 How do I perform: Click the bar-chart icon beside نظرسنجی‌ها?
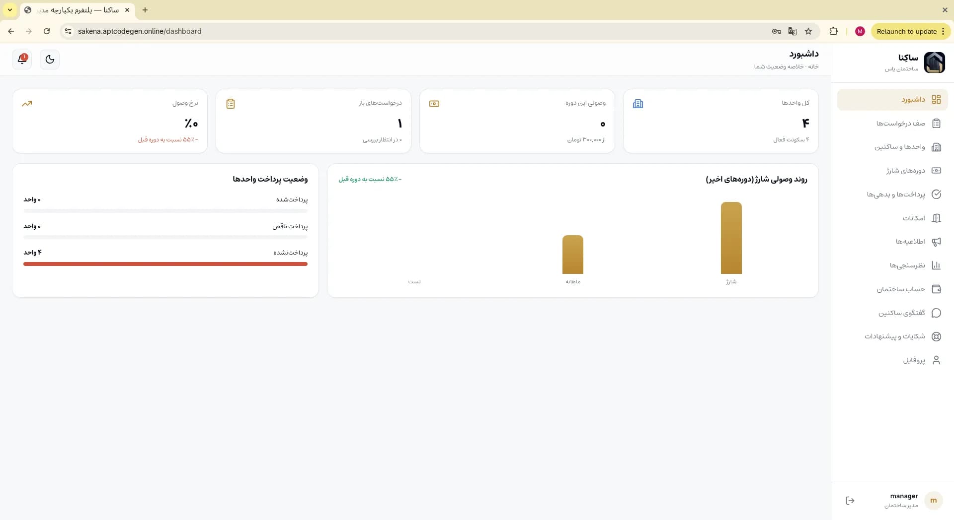click(936, 265)
